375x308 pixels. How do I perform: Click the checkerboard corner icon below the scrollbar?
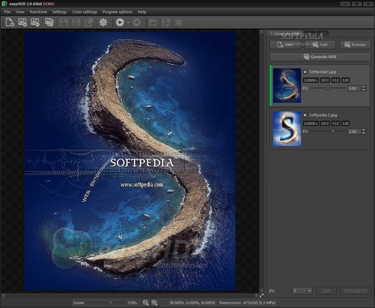261,295
